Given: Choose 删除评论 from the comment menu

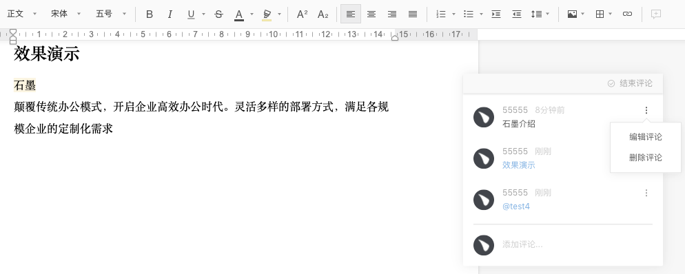Looking at the screenshot, I should [x=645, y=158].
